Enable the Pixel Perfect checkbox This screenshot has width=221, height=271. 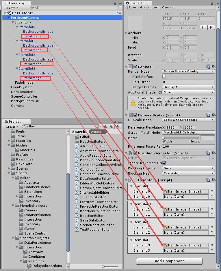tap(164, 76)
